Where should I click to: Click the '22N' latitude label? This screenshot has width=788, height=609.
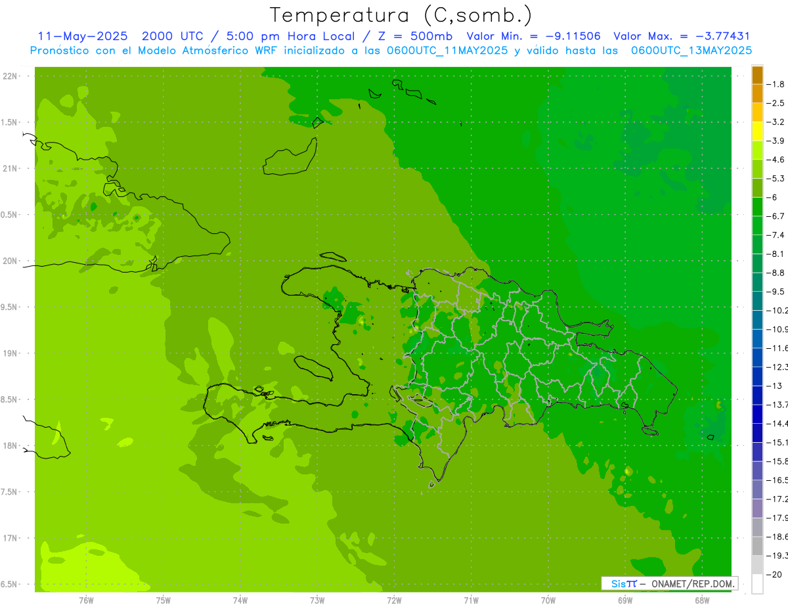pos(10,76)
